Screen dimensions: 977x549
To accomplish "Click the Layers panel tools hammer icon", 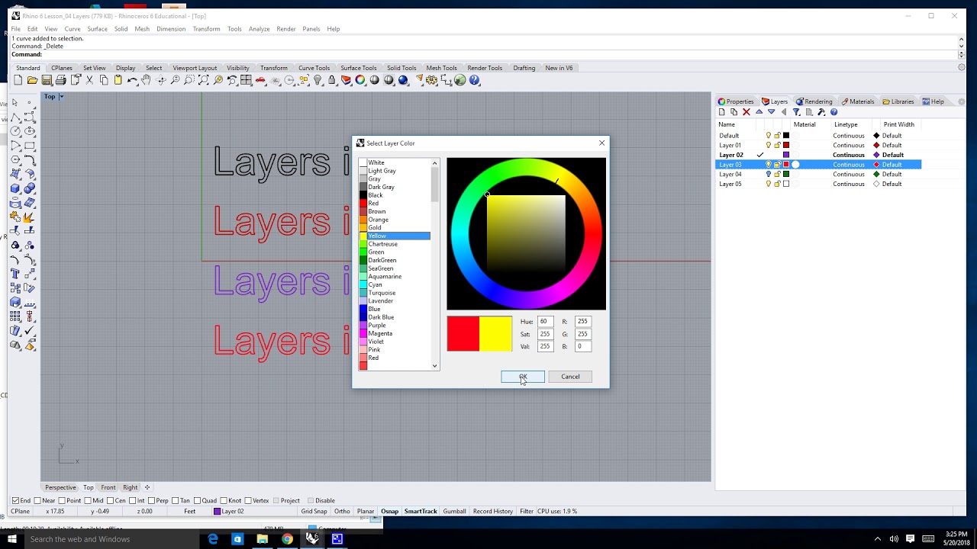I will coord(821,112).
